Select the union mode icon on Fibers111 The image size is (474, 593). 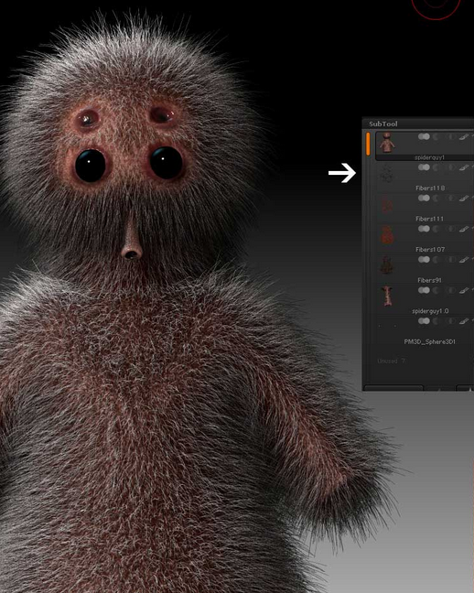(424, 199)
